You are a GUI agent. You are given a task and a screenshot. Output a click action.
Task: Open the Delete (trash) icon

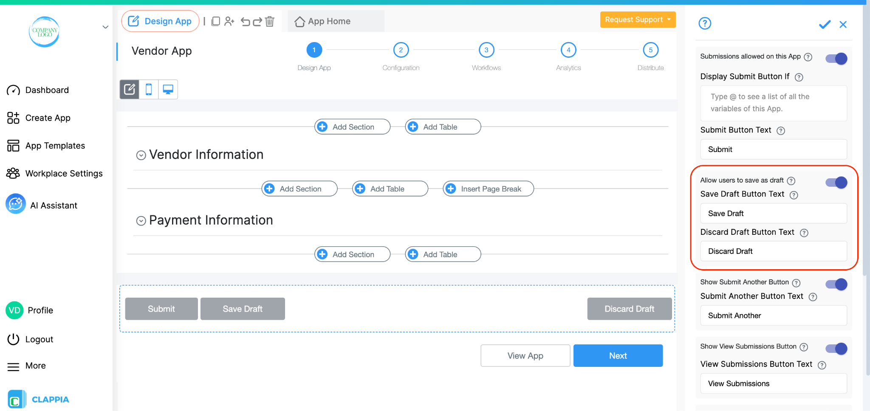(270, 21)
